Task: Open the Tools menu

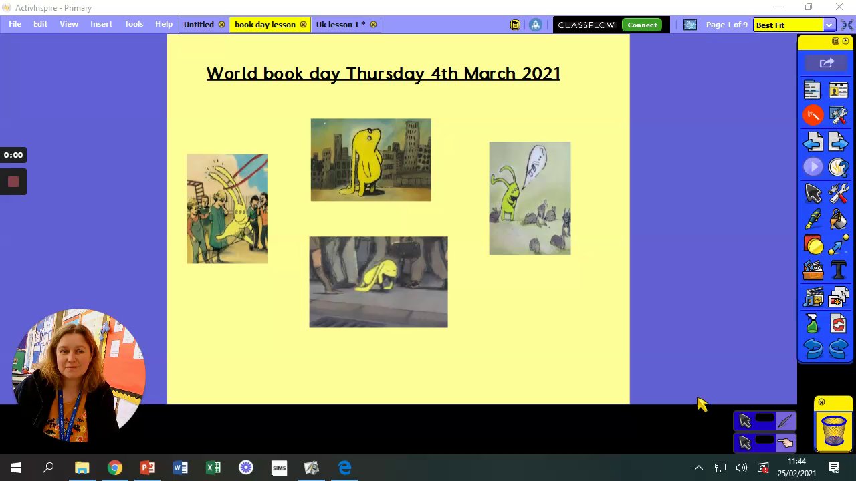Action: (x=134, y=24)
